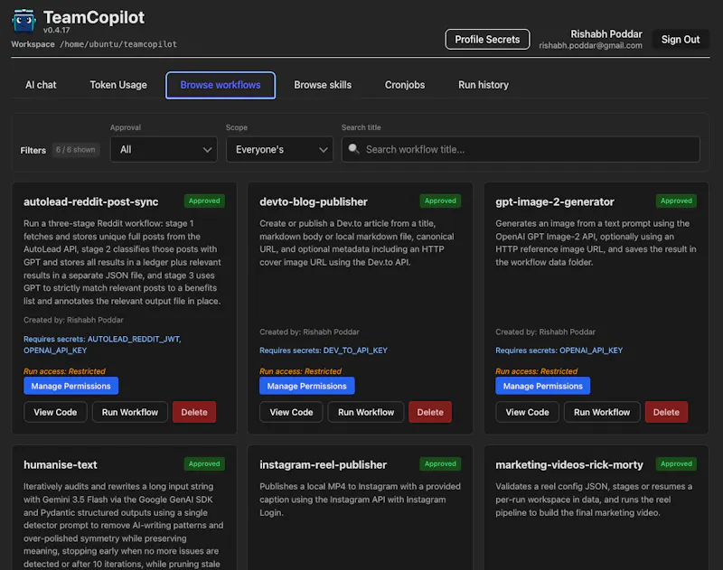Click Approved badge on humanise-text
Image resolution: width=723 pixels, height=570 pixels.
click(204, 463)
